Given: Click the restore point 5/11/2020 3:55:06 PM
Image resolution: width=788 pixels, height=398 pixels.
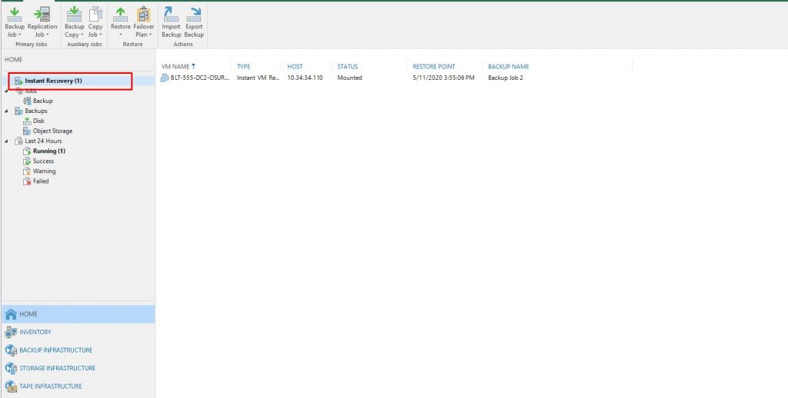Looking at the screenshot, I should [x=443, y=78].
